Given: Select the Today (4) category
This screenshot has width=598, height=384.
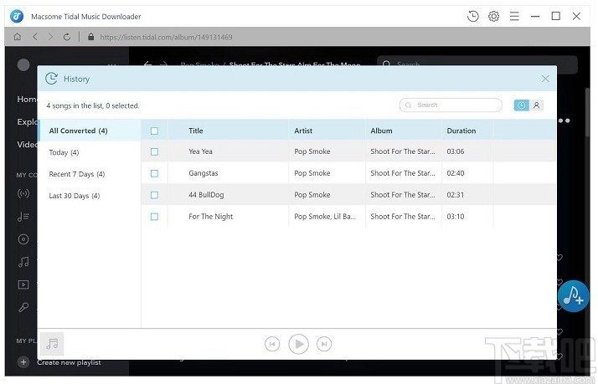Looking at the screenshot, I should 90,152.
